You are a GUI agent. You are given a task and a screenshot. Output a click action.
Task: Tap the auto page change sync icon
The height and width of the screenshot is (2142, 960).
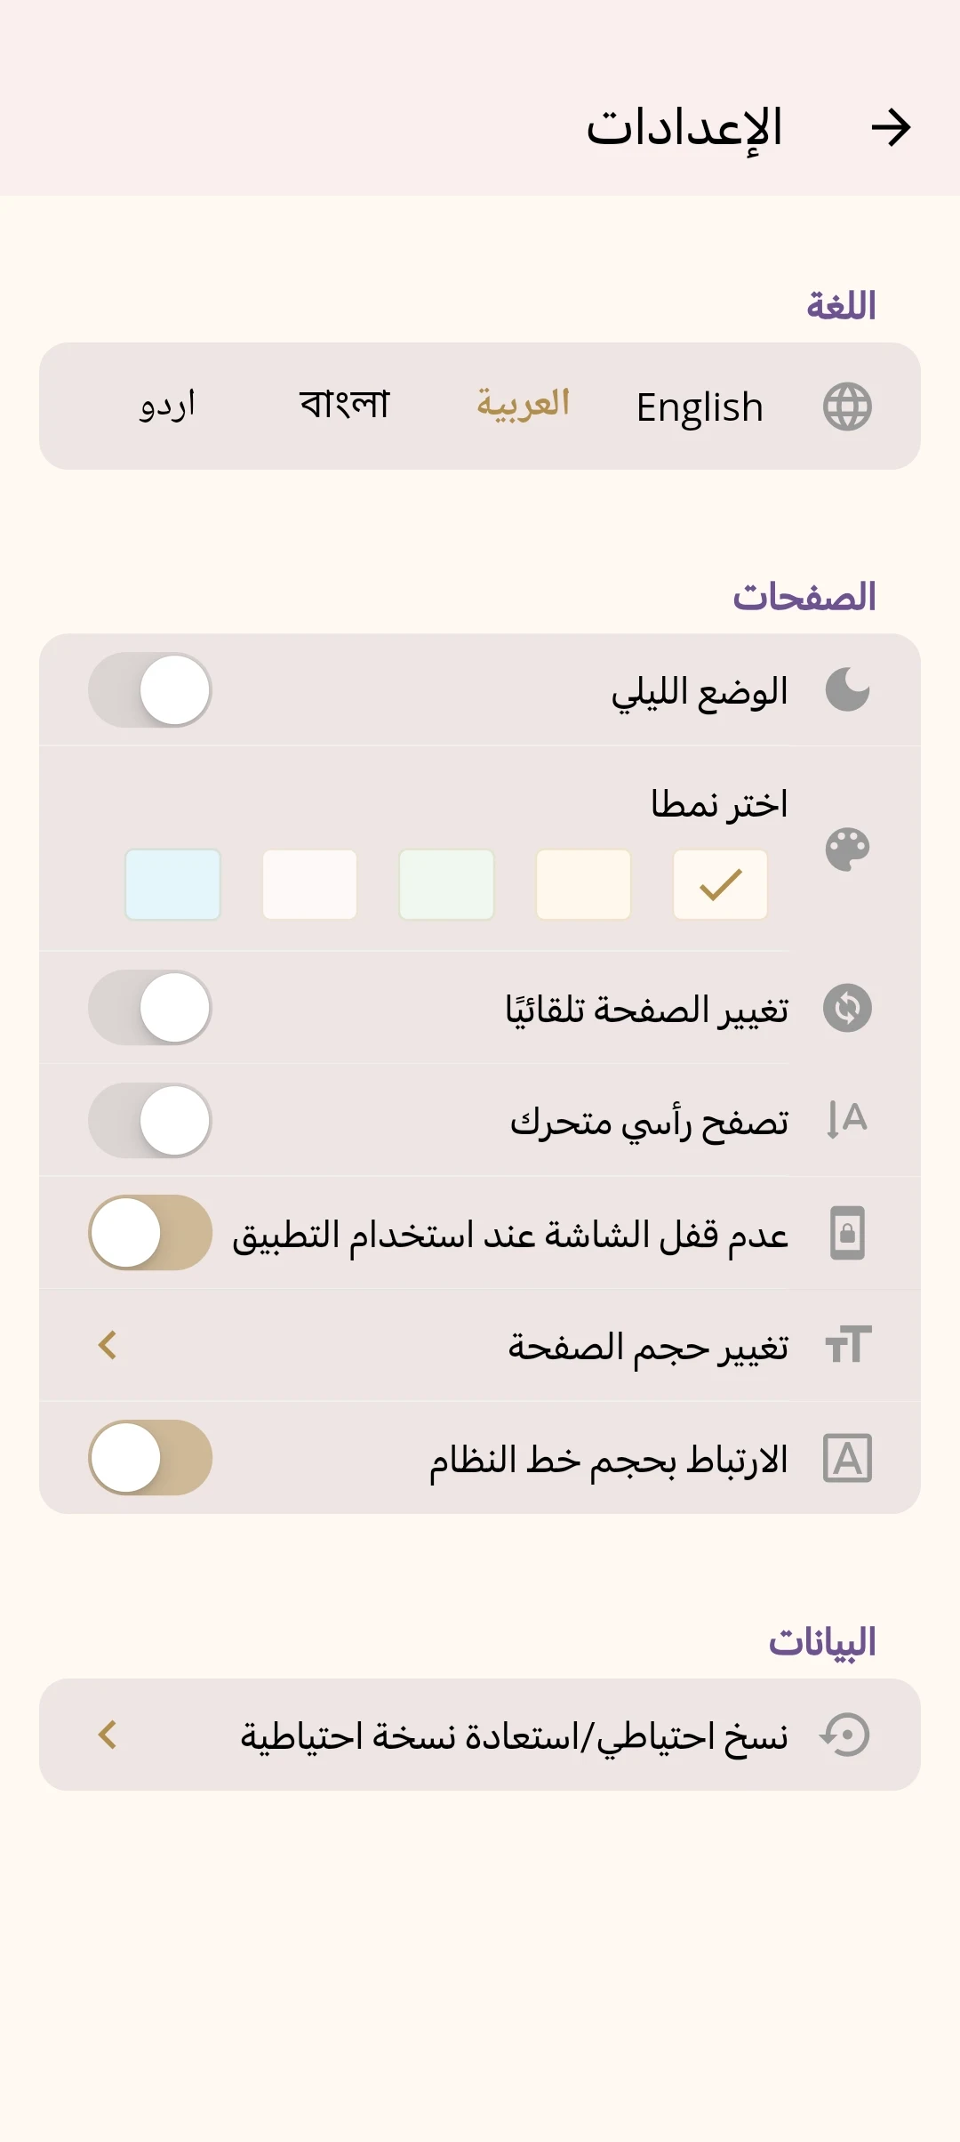pos(847,1008)
